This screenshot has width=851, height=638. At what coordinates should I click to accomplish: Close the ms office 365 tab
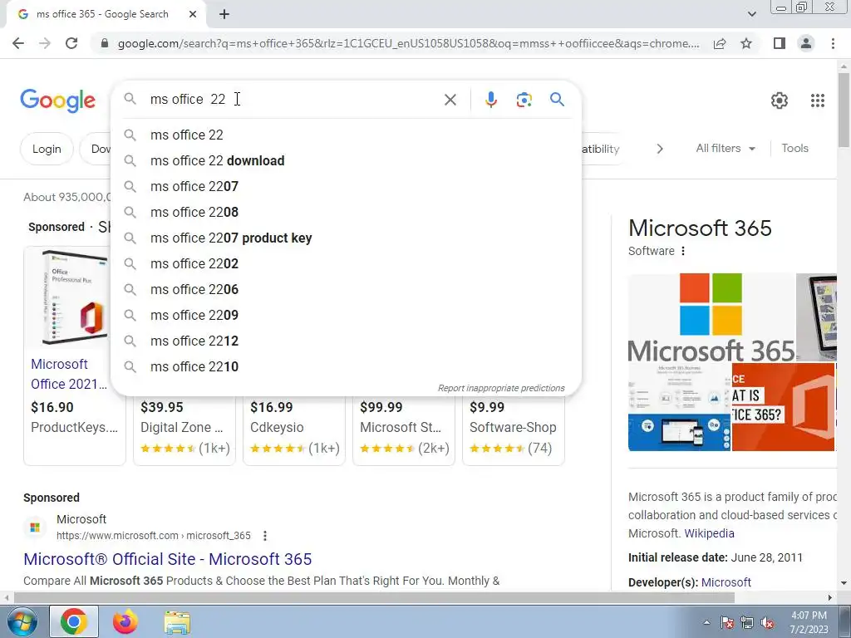coord(193,15)
